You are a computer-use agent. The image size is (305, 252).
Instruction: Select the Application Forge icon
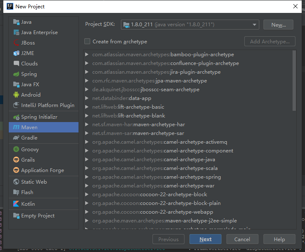[x=16, y=170]
